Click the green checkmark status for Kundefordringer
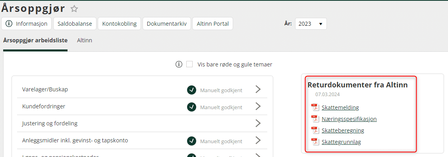Image resolution: width=448 pixels, height=157 pixels. coord(192,107)
